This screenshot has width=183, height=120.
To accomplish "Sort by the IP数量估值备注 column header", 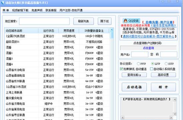I will 94,31.
